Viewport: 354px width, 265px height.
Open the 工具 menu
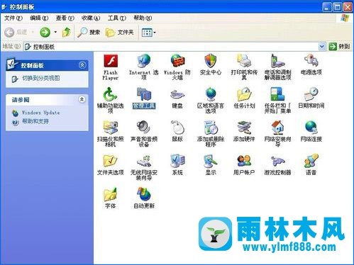point(116,18)
